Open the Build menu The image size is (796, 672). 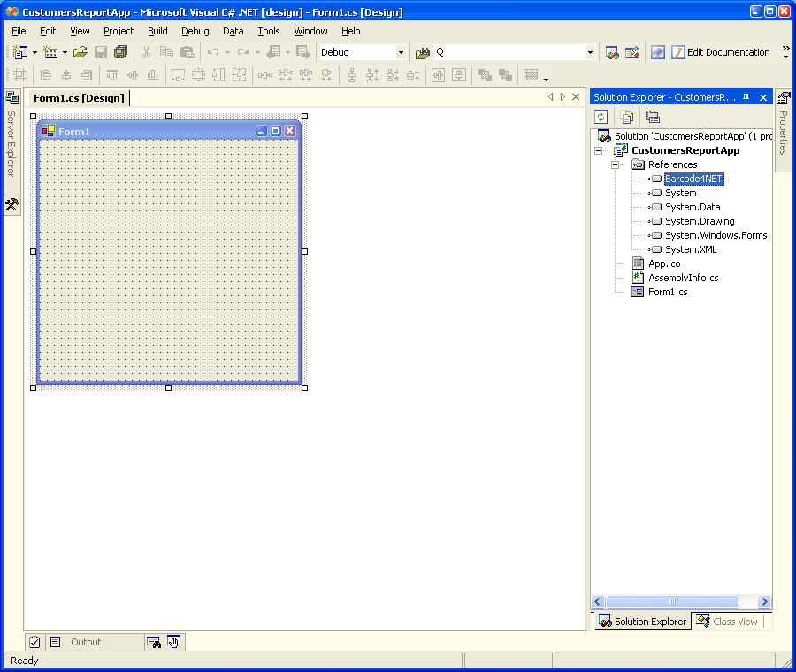tap(157, 31)
